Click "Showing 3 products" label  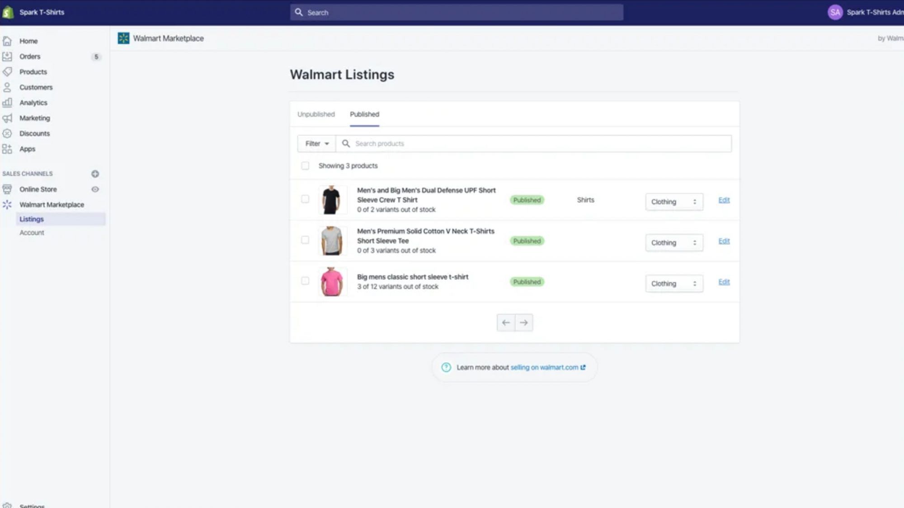[x=348, y=166]
